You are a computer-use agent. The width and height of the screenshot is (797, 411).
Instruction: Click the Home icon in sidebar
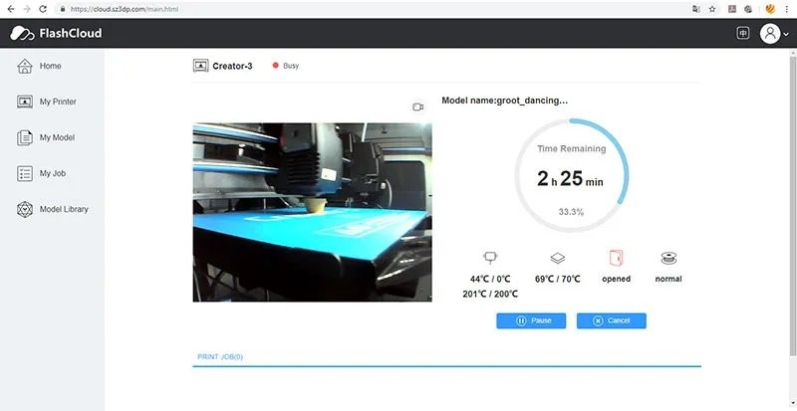coord(24,66)
